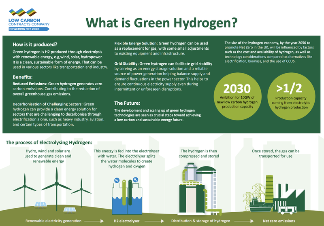Click the cargo ship illustration
Screen dimensions: 324x226
261,205
